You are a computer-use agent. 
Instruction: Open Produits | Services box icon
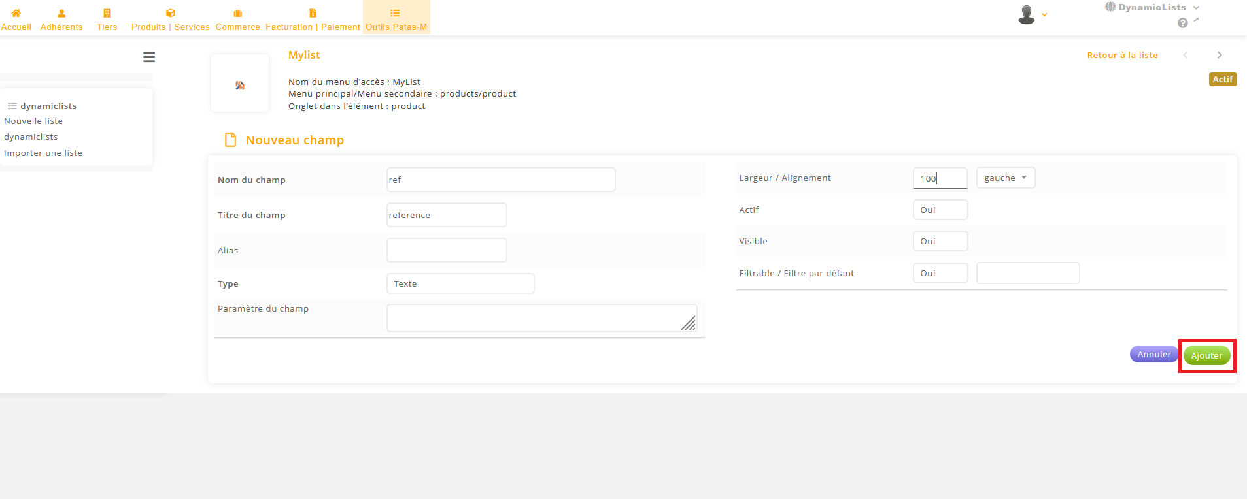point(170,13)
